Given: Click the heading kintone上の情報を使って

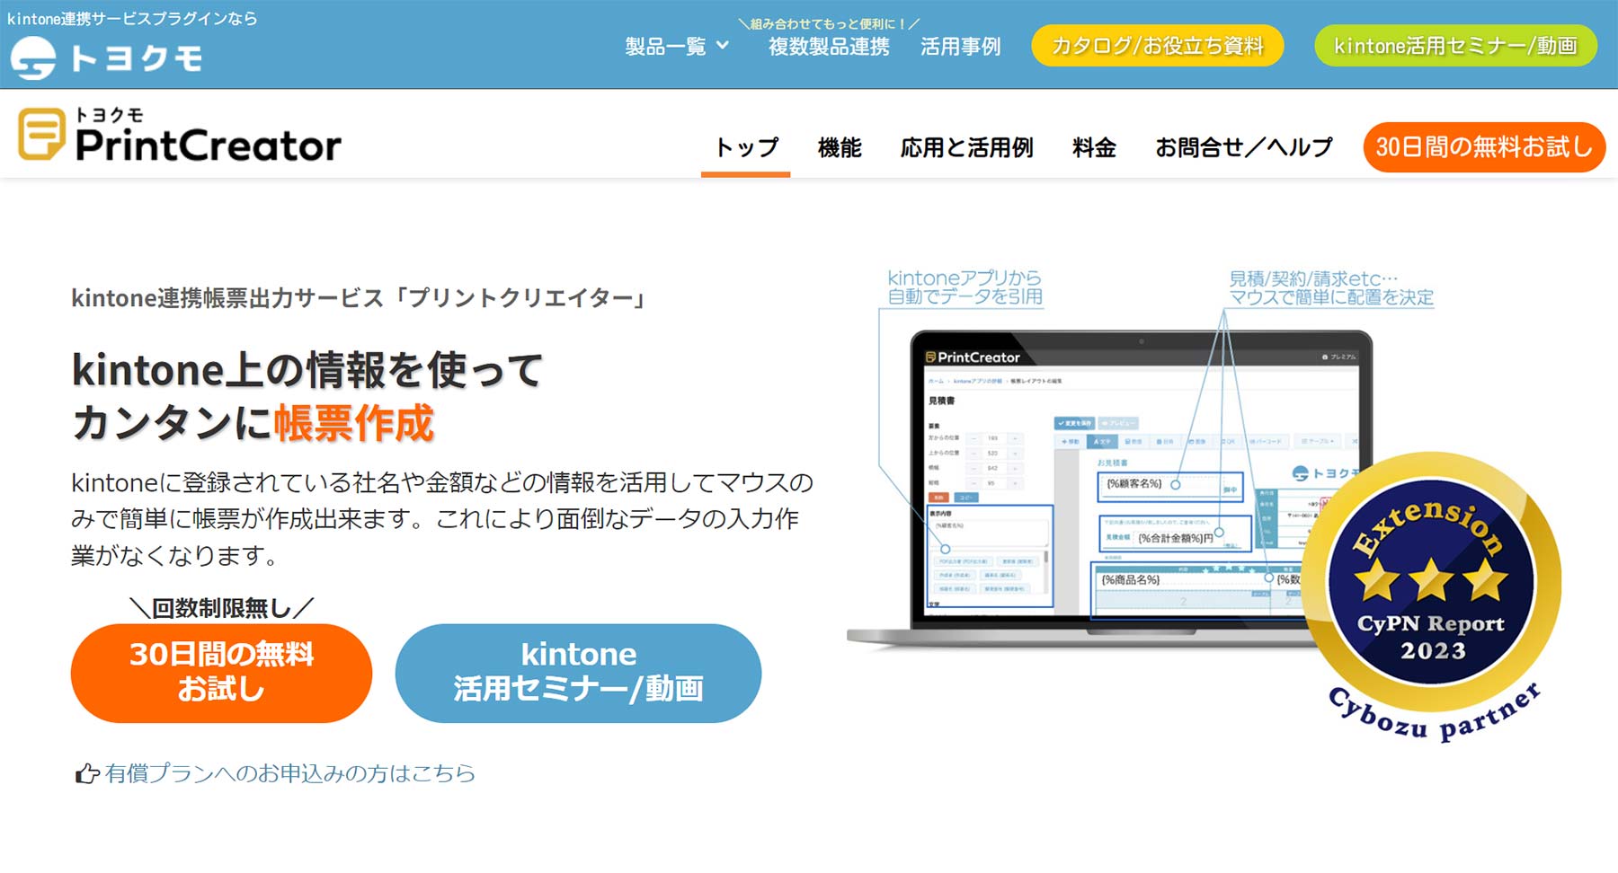Looking at the screenshot, I should 307,369.
